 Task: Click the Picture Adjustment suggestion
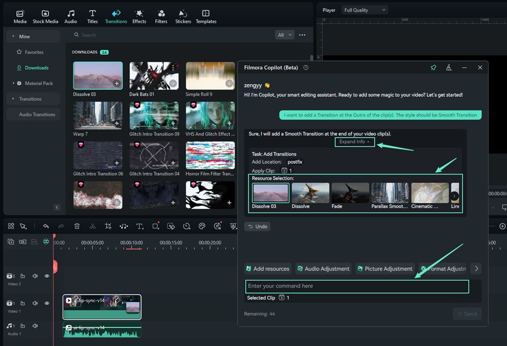tap(385, 269)
